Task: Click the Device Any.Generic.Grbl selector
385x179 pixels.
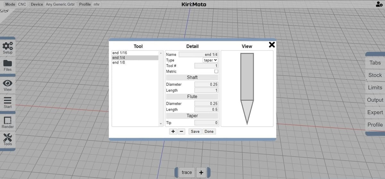Action: [x=53, y=4]
